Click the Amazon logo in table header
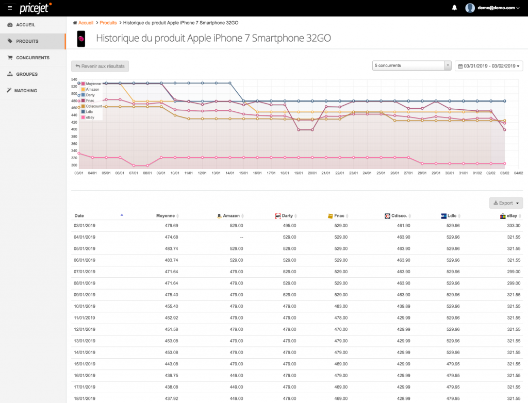 (x=219, y=216)
